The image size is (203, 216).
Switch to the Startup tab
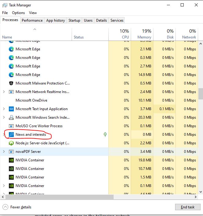click(74, 20)
